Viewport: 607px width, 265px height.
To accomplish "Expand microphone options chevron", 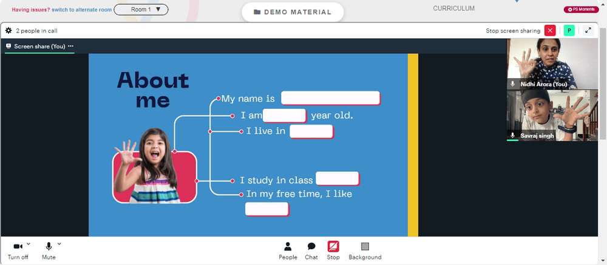I will (59, 244).
